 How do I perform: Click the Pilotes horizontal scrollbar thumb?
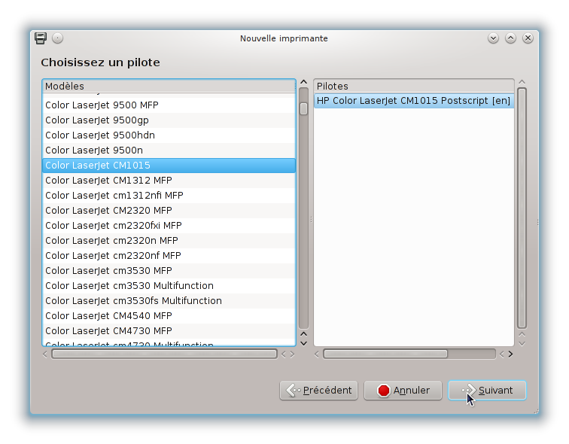[x=386, y=354]
